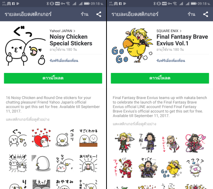Open ร้าน shop on the Final Fantasy page
This screenshot has height=189, width=213.
191,14
